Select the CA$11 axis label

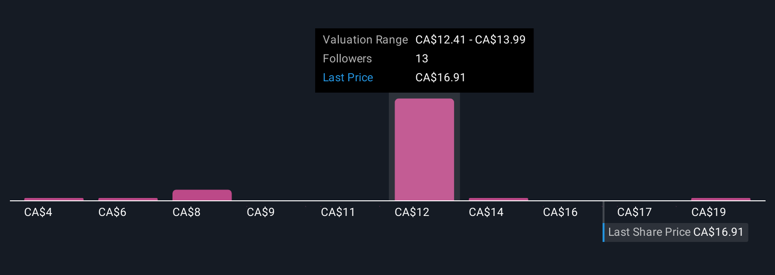[338, 213]
